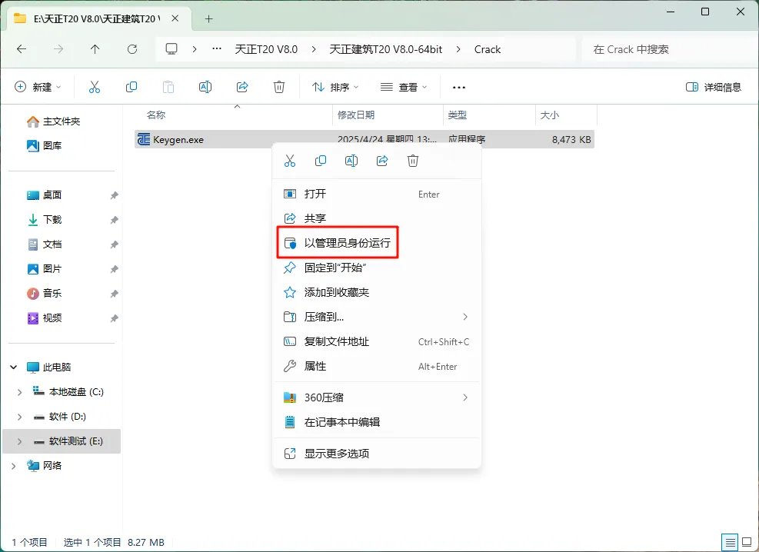Click the context menu Copy icon
The image size is (759, 552).
click(321, 161)
